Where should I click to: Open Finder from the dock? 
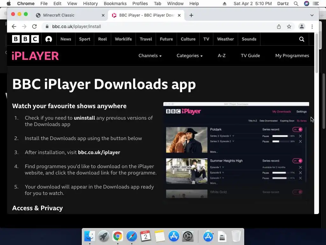point(89,236)
